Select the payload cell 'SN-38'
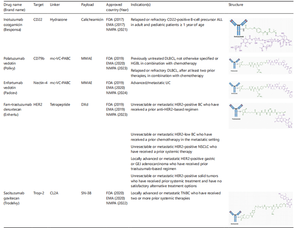This screenshot has width=302, height=228. click(x=86, y=193)
